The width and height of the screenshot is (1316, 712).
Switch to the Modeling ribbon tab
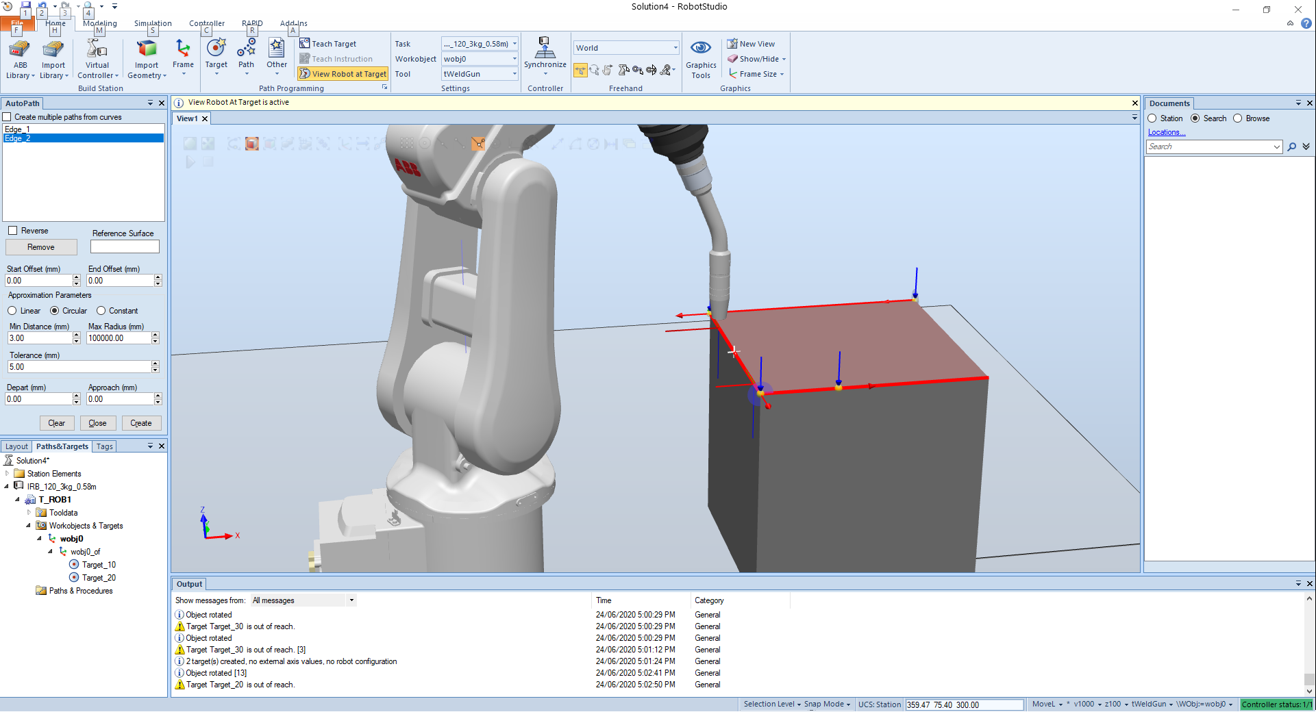(100, 23)
